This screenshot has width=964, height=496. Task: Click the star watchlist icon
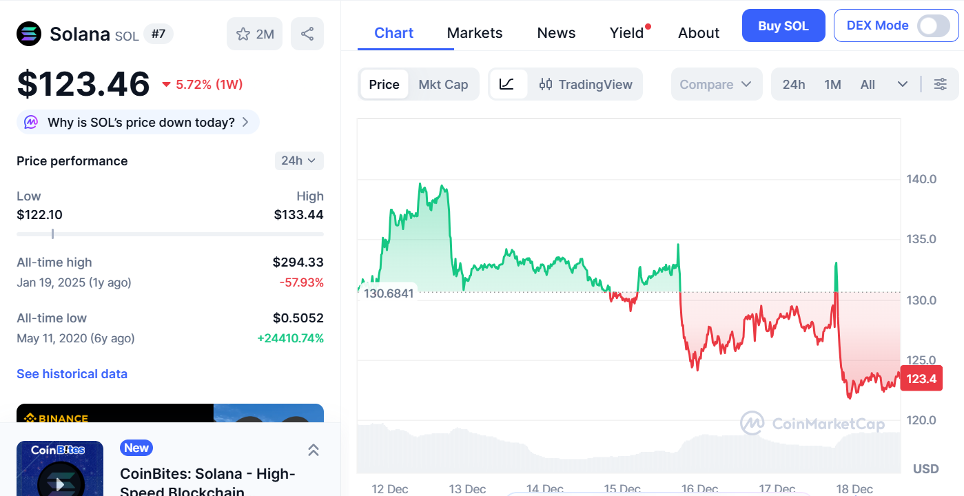coord(243,34)
